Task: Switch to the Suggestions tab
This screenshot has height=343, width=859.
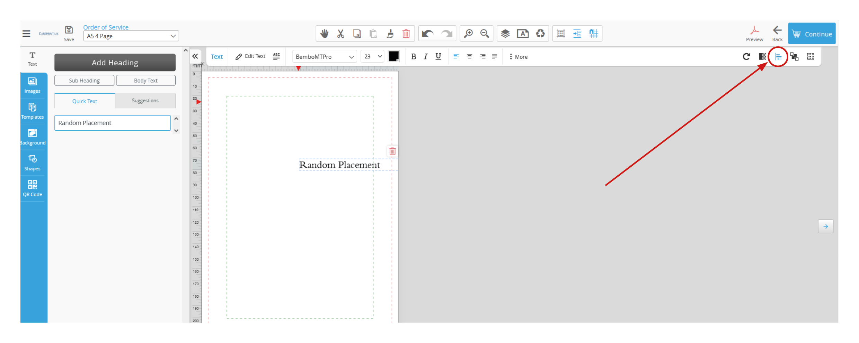Action: (145, 101)
